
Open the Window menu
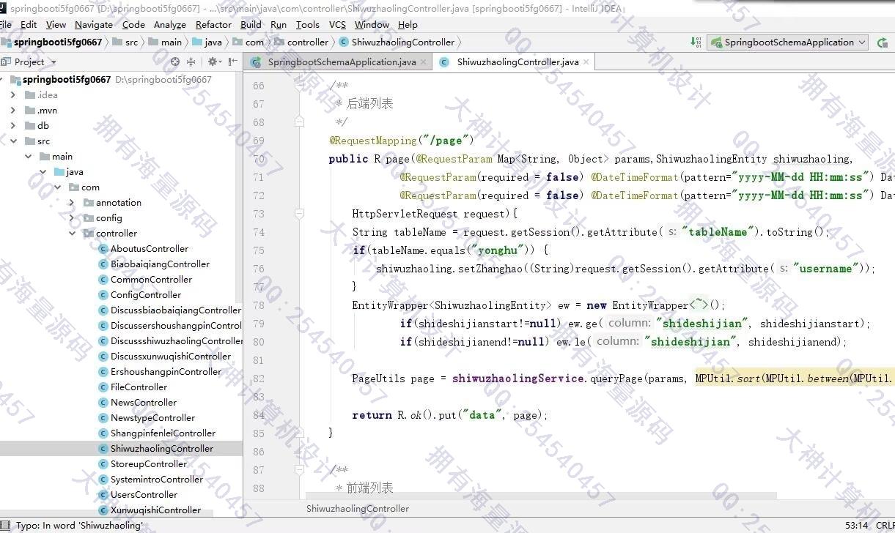click(x=372, y=24)
